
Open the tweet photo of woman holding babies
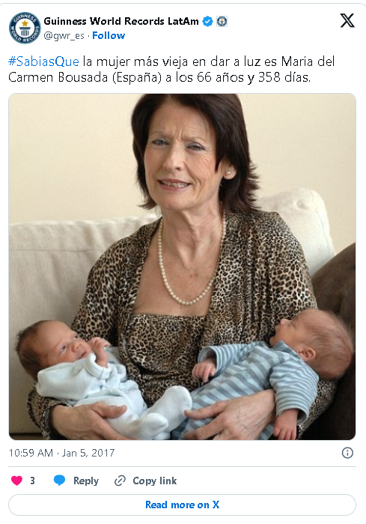tap(182, 266)
